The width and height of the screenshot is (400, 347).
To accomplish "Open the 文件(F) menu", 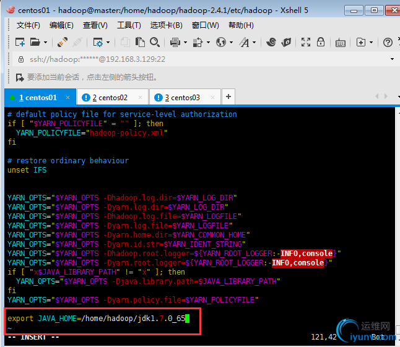I will click(28, 25).
